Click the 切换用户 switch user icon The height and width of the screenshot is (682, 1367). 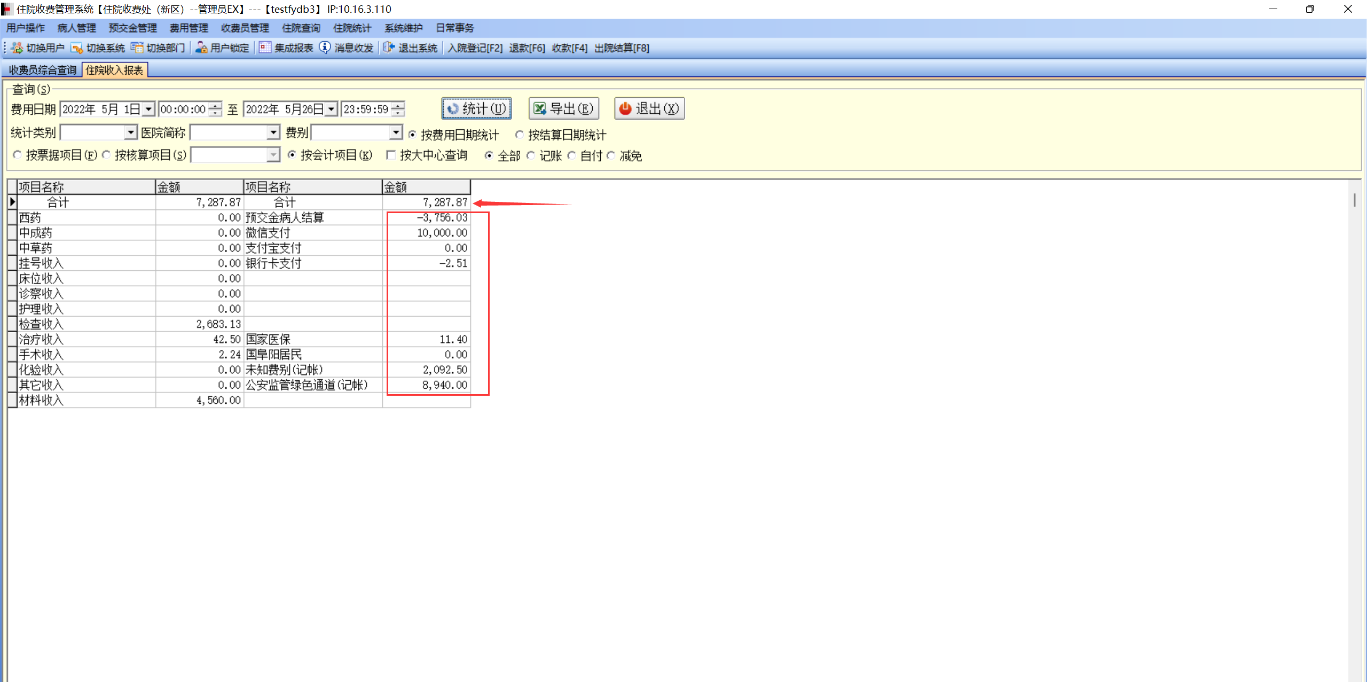click(x=17, y=48)
